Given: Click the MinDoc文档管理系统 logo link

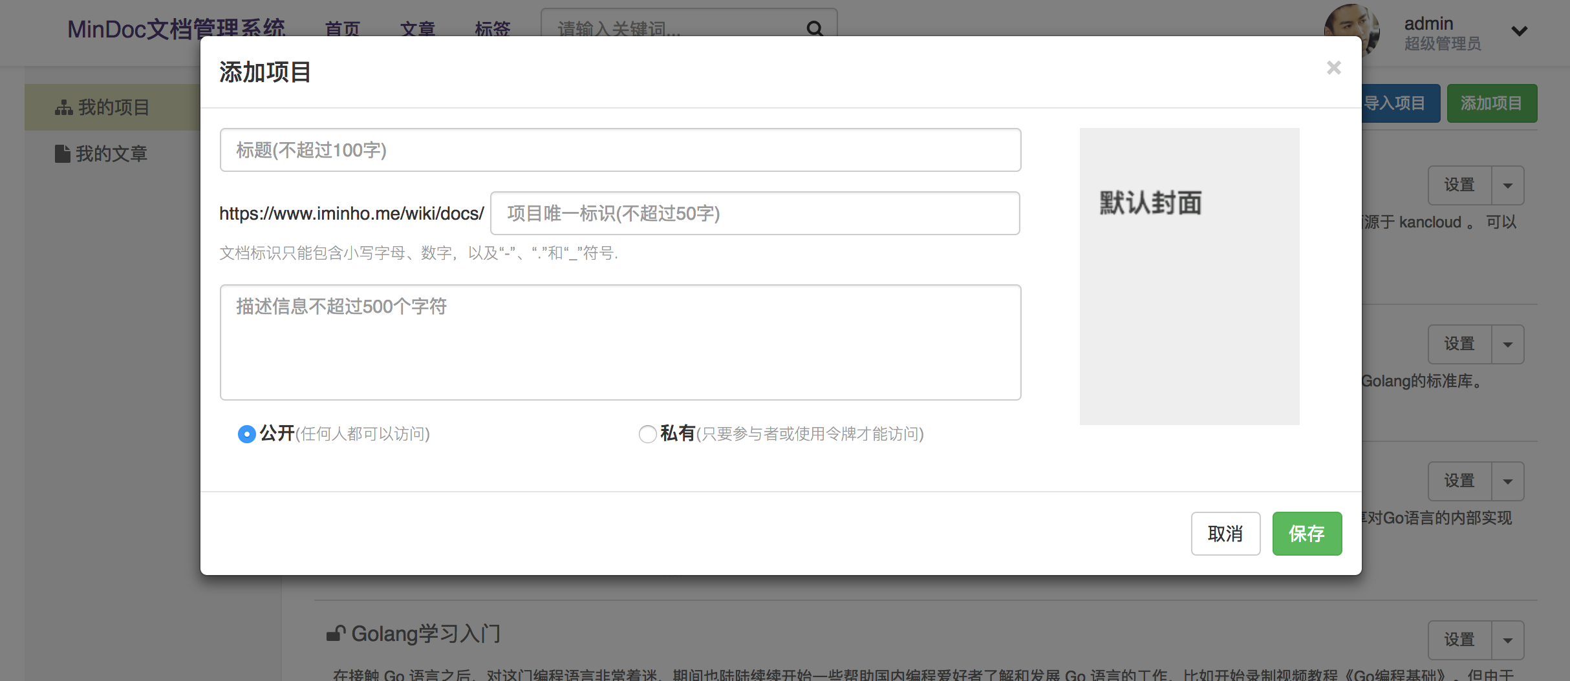Looking at the screenshot, I should click(x=176, y=29).
